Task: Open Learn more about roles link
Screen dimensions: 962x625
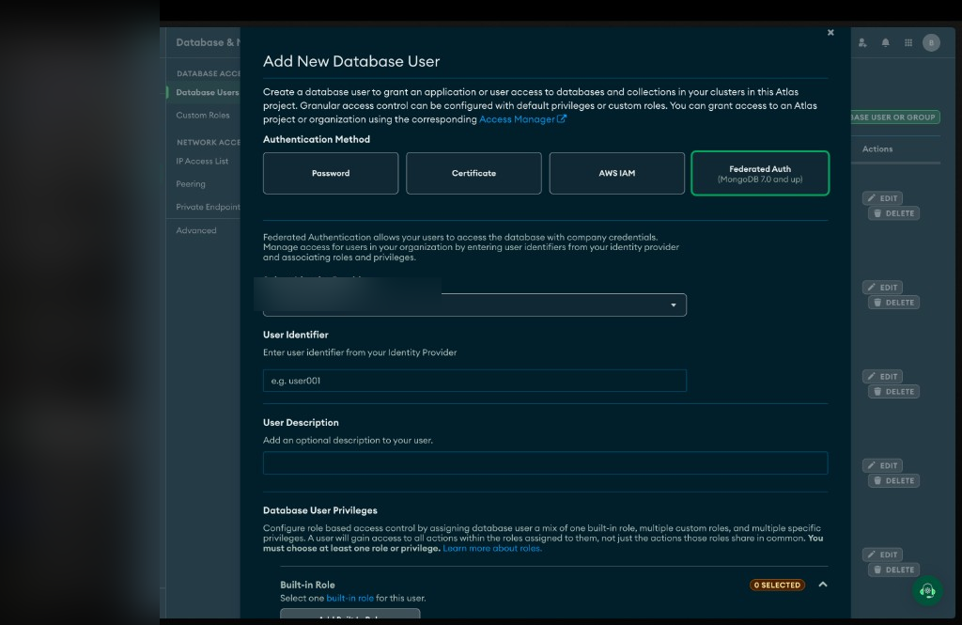Action: click(x=492, y=548)
